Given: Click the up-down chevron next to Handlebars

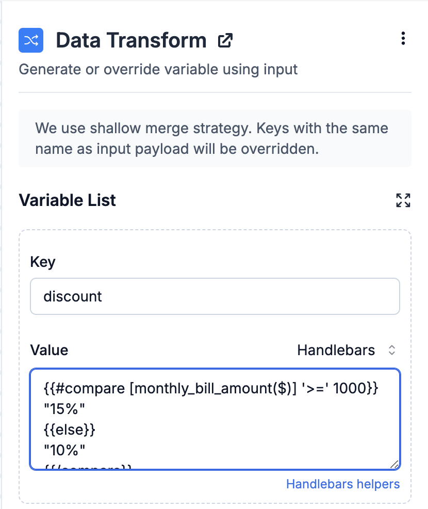Looking at the screenshot, I should pos(392,350).
